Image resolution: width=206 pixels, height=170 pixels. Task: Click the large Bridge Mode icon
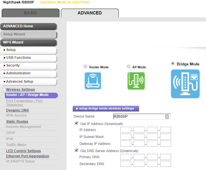[185, 84]
